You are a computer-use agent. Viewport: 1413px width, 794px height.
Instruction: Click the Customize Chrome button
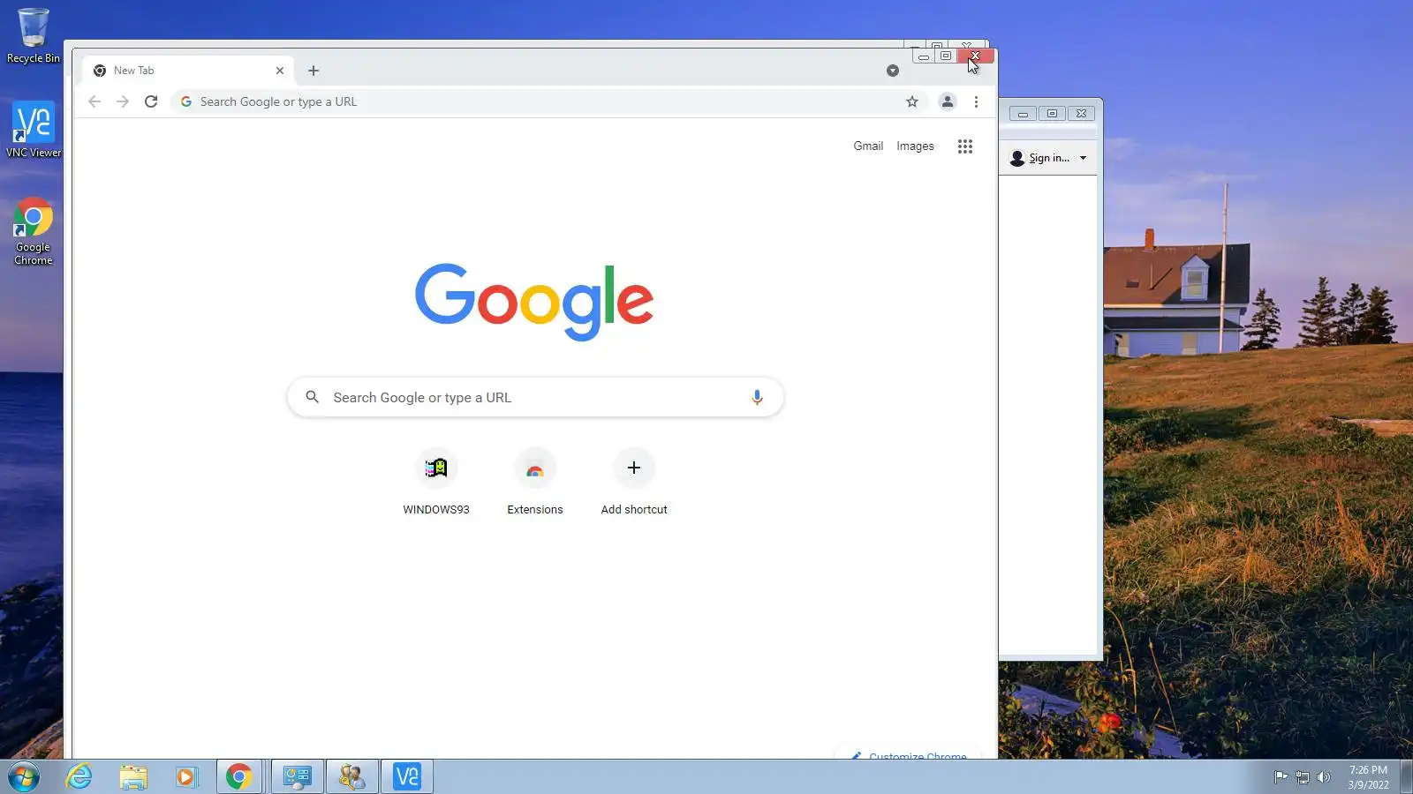tap(908, 754)
